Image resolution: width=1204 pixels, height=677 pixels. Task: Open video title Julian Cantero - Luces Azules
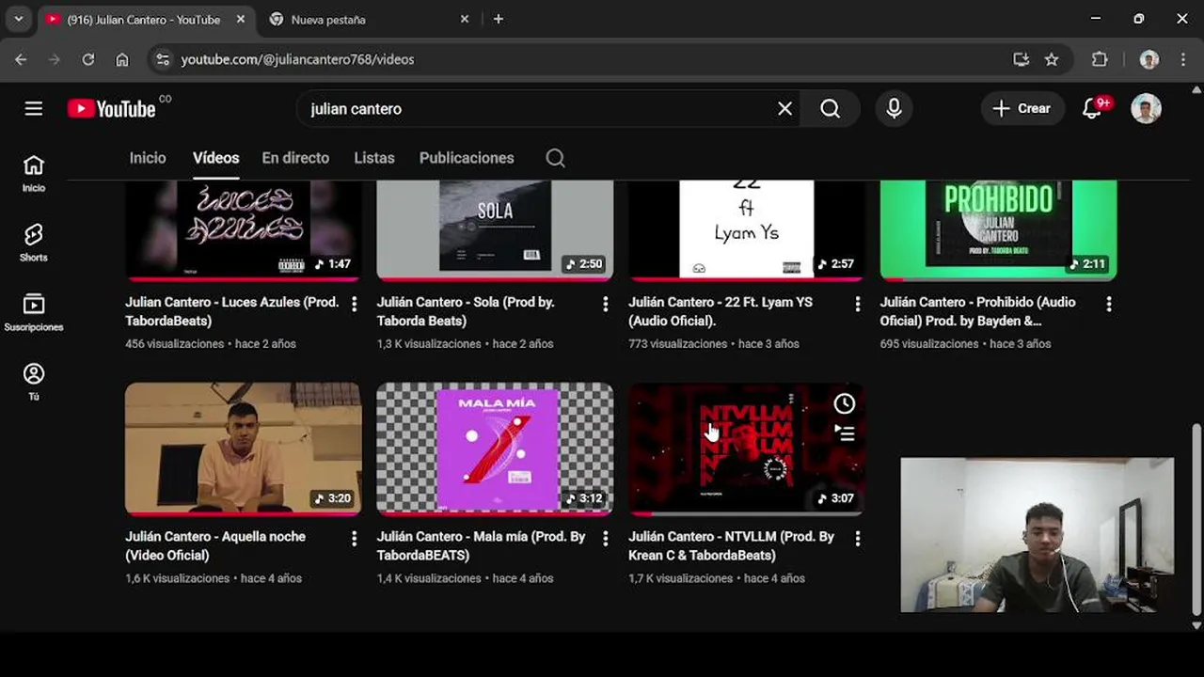tap(232, 311)
